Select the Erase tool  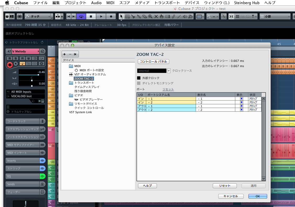click(145, 17)
